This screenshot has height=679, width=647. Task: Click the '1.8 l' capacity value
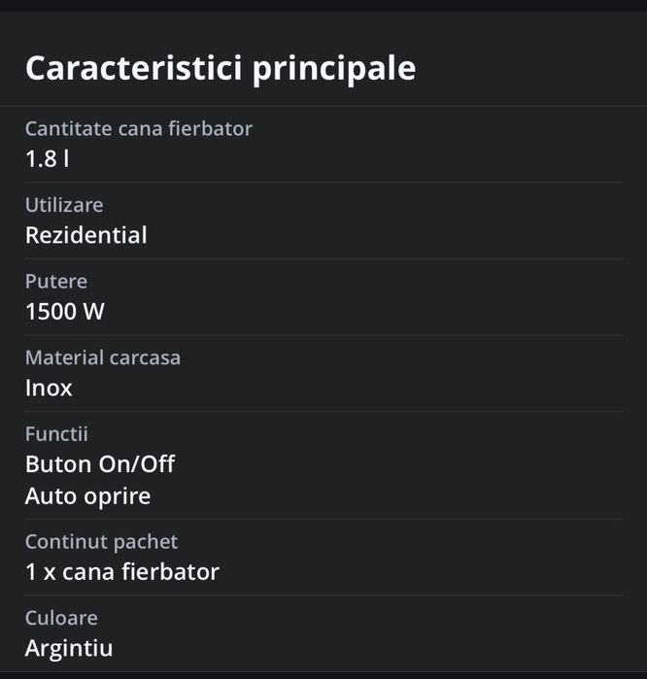click(x=47, y=158)
